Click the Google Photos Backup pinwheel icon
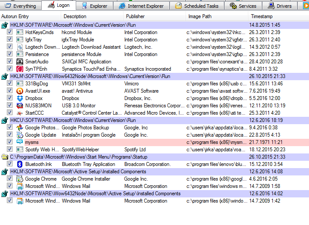 tap(20, 128)
